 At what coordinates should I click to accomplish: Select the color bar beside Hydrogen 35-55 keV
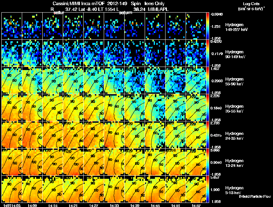pos(207,108)
